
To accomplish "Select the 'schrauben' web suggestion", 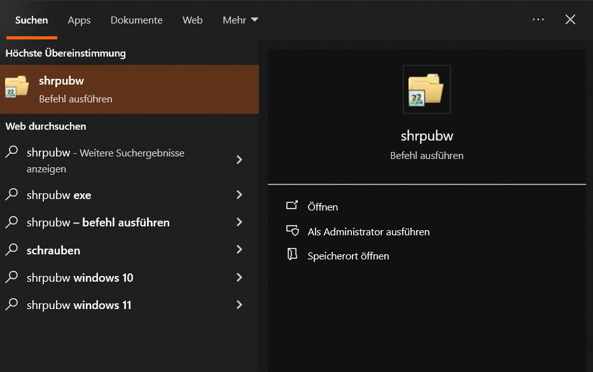I will (x=129, y=251).
